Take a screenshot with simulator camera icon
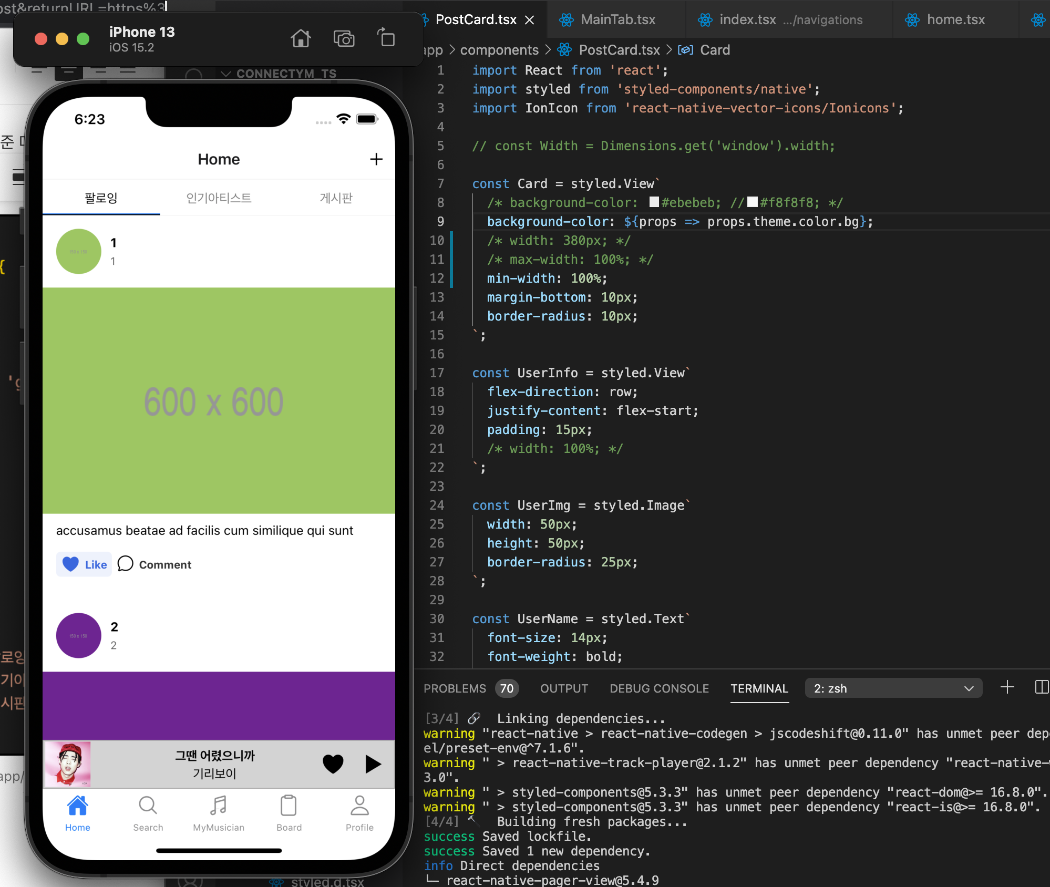Viewport: 1050px width, 887px height. pyautogui.click(x=344, y=39)
